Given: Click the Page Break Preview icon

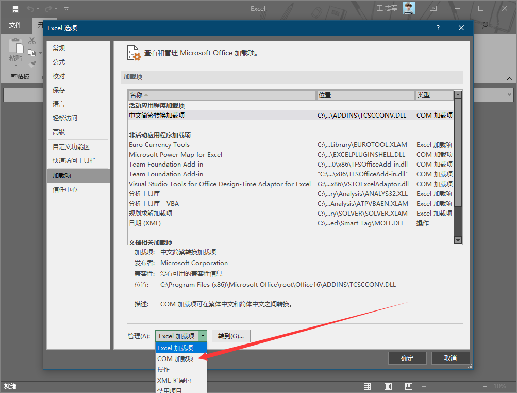Looking at the screenshot, I should (408, 386).
